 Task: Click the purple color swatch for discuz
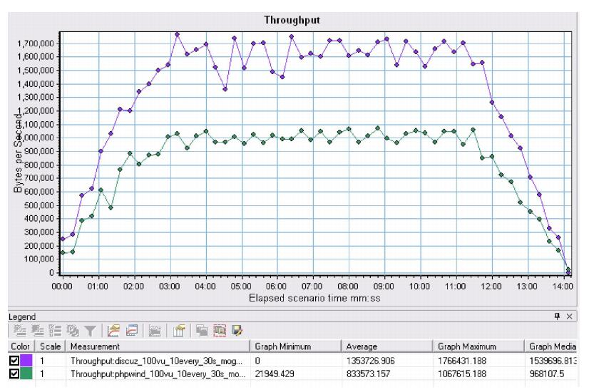click(26, 361)
